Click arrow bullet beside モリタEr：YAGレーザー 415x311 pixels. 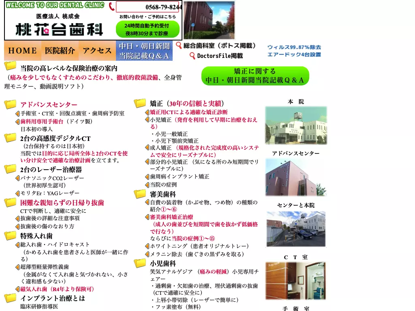tap(17, 193)
